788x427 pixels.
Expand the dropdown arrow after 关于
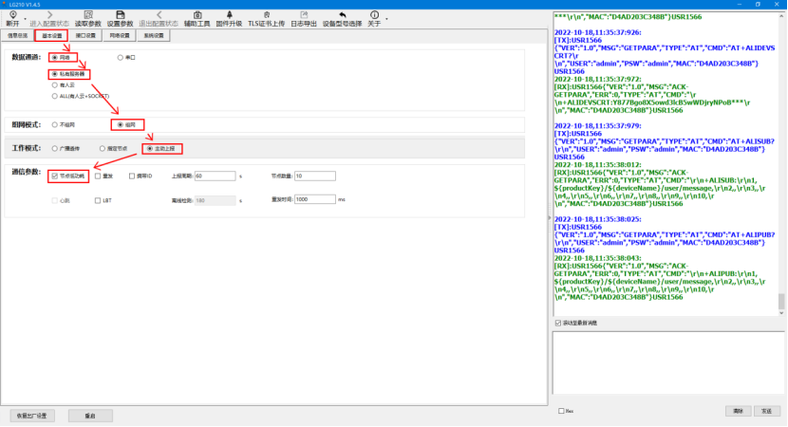point(386,18)
